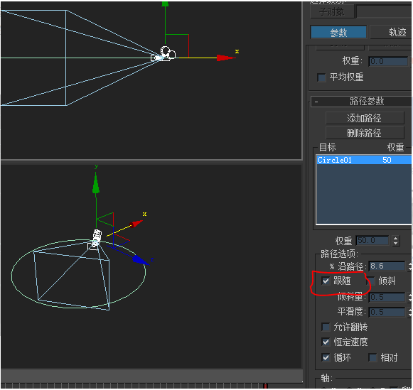Click the 添加路径 button
Viewport: 413px width, 390px height.
pos(365,118)
